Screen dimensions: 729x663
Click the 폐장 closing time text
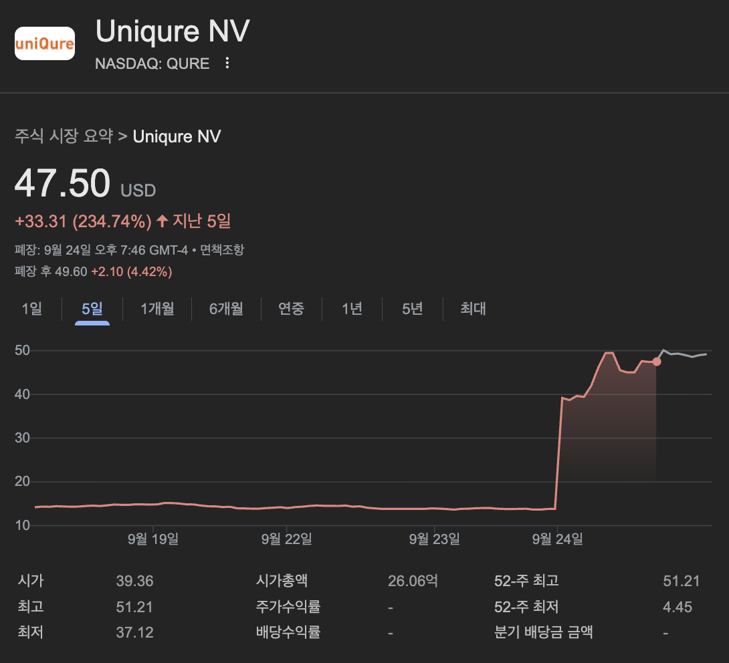(101, 250)
